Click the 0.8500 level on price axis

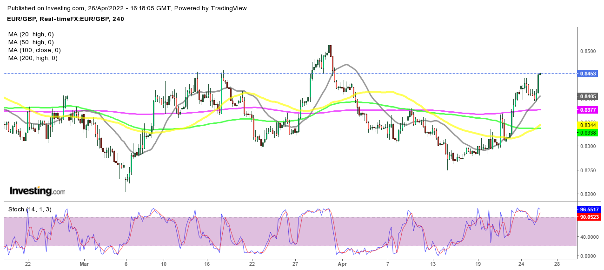(587, 51)
